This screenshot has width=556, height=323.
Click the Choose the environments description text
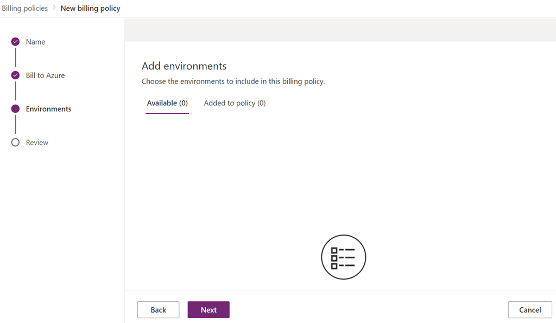point(233,81)
